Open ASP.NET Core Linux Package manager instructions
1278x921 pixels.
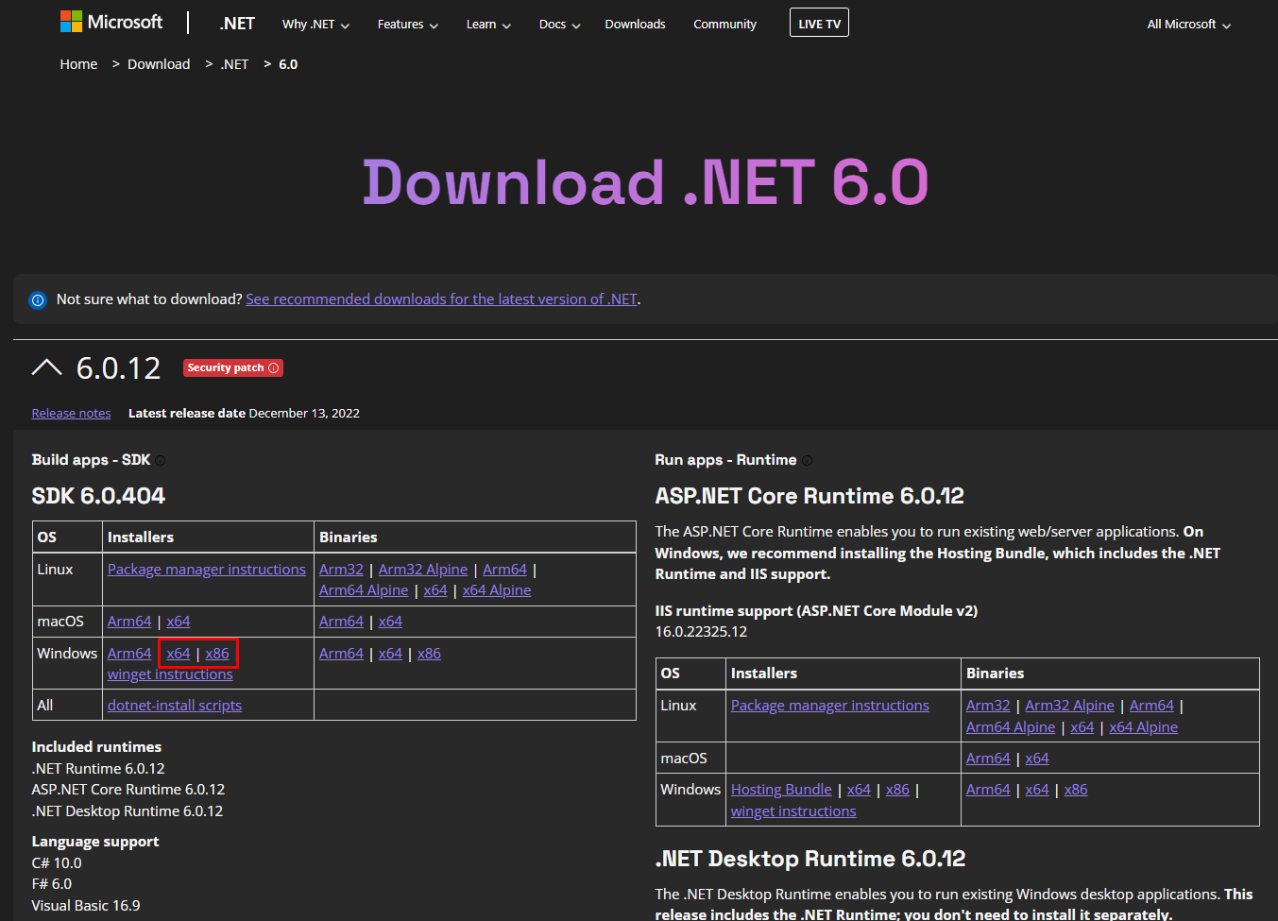point(830,706)
